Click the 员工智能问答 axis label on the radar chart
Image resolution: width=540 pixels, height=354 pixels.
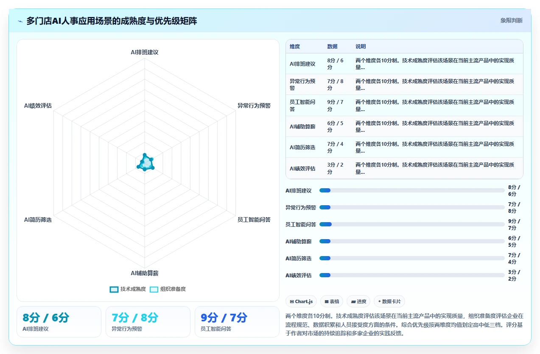(x=254, y=220)
